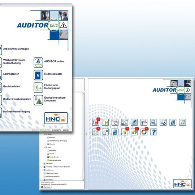
Task: Click the colored cycle ring icon
Action: pos(144,132)
